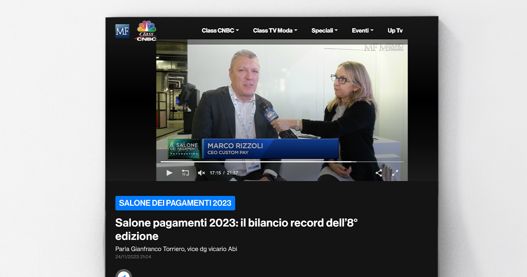Unmute the video audio
Image resolution: width=527 pixels, height=277 pixels.
(201, 173)
